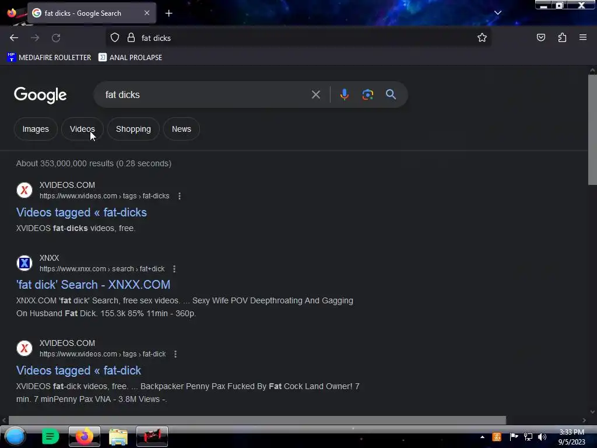Click the scroll down arrow of vertical scrollbar
Image resolution: width=597 pixels, height=448 pixels.
point(592,412)
